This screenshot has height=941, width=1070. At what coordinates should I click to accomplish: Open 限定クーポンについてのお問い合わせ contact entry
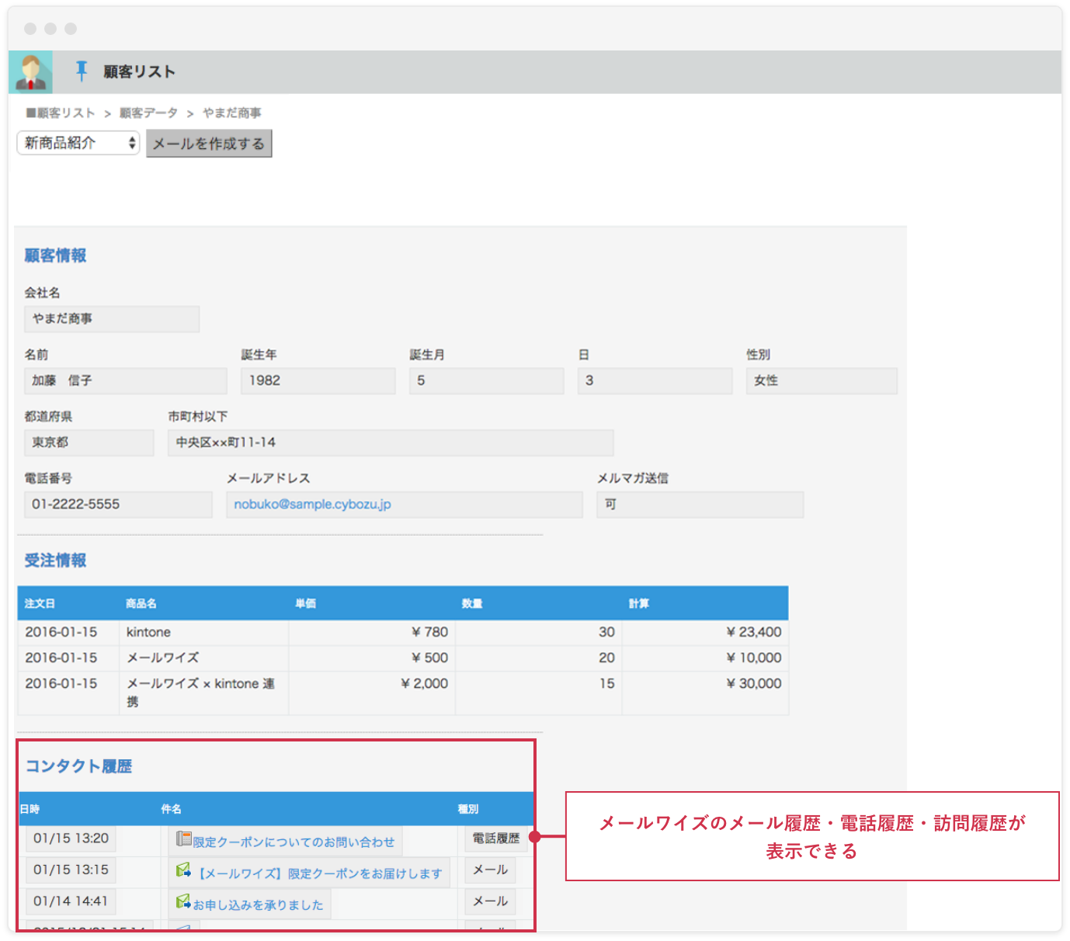click(294, 842)
